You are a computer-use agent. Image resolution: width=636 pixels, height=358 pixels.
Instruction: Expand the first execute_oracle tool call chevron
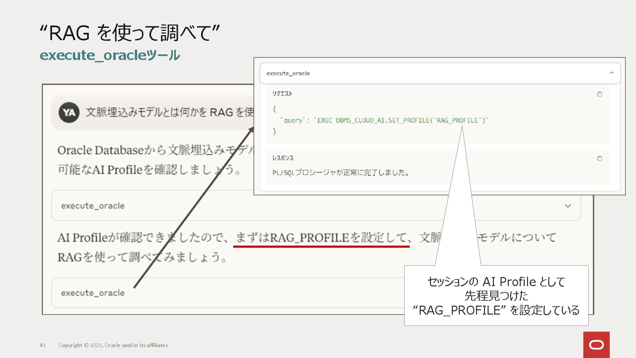(x=568, y=206)
